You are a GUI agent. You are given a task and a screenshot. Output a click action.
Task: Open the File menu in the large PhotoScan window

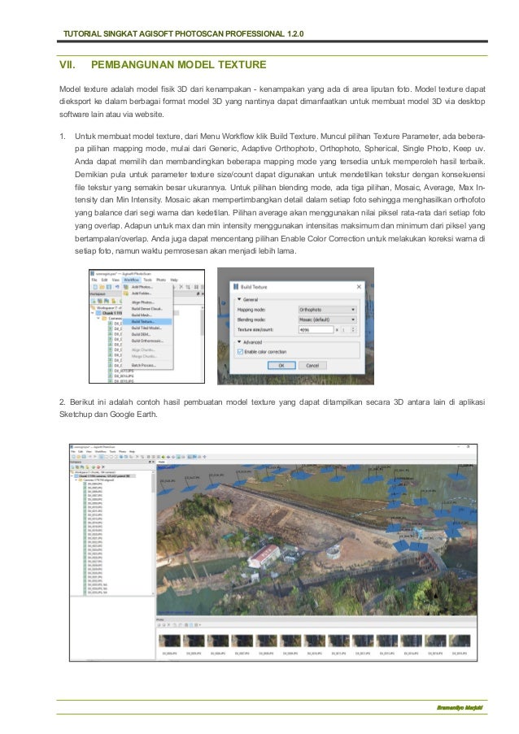click(73, 452)
